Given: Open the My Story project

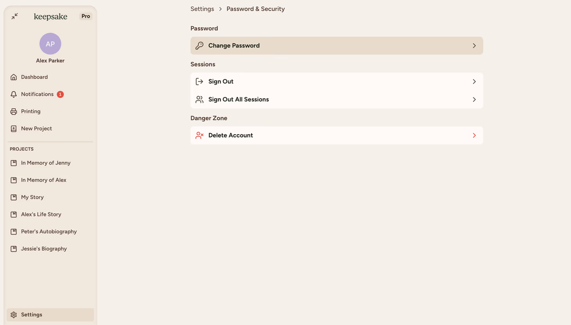Looking at the screenshot, I should point(32,197).
